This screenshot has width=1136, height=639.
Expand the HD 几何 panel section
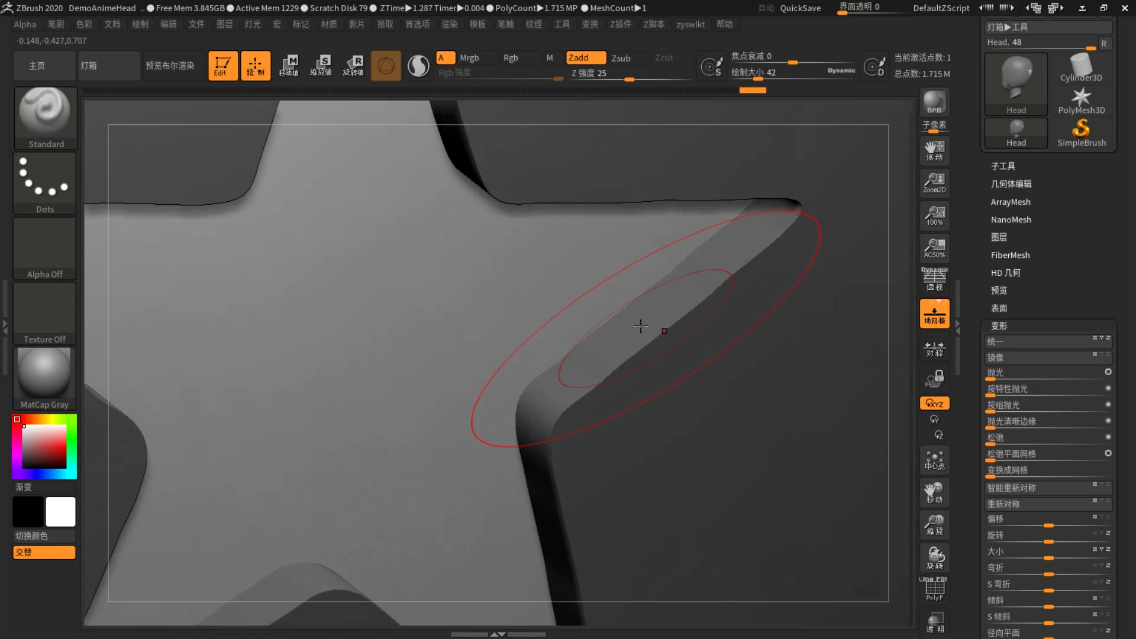pos(1006,272)
